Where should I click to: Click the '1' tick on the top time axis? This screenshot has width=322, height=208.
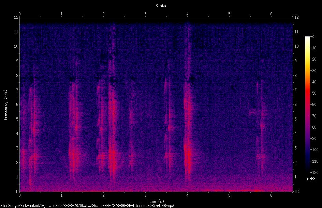click(61, 14)
